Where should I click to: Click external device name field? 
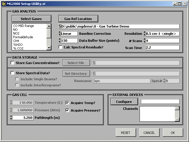160,101
